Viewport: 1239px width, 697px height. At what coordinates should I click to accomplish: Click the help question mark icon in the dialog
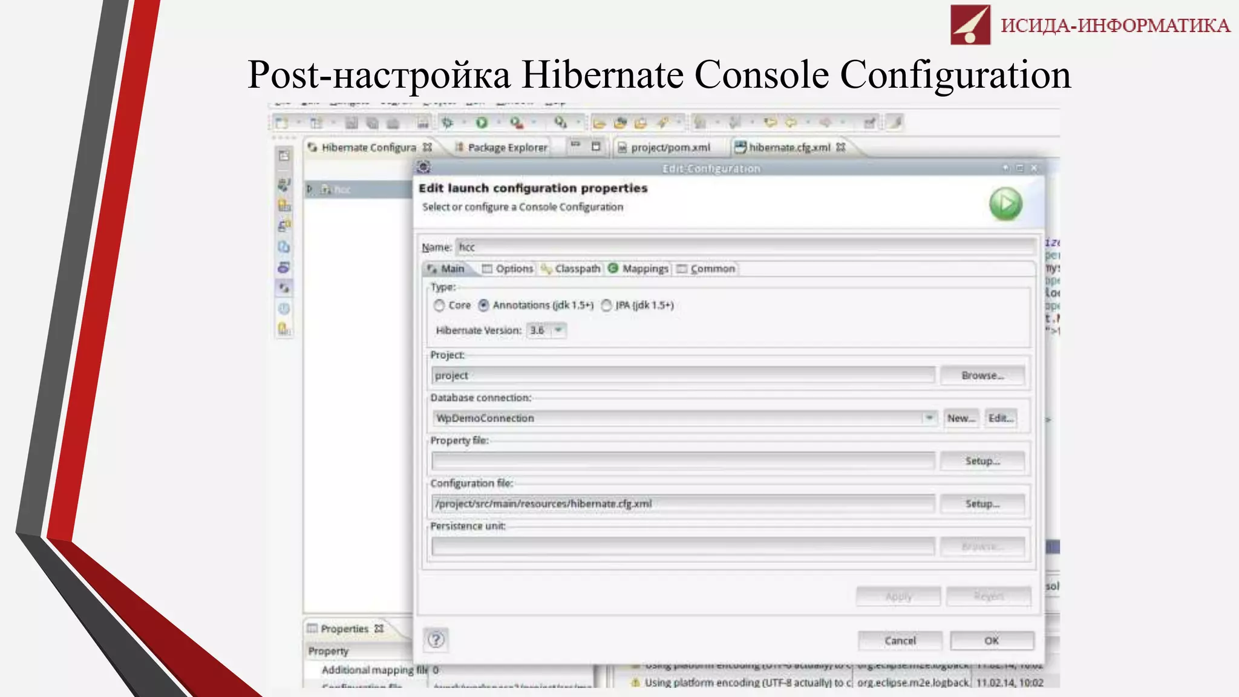point(436,640)
